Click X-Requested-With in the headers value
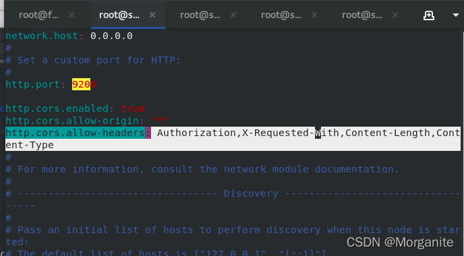This screenshot has height=256, width=464. tap(291, 133)
